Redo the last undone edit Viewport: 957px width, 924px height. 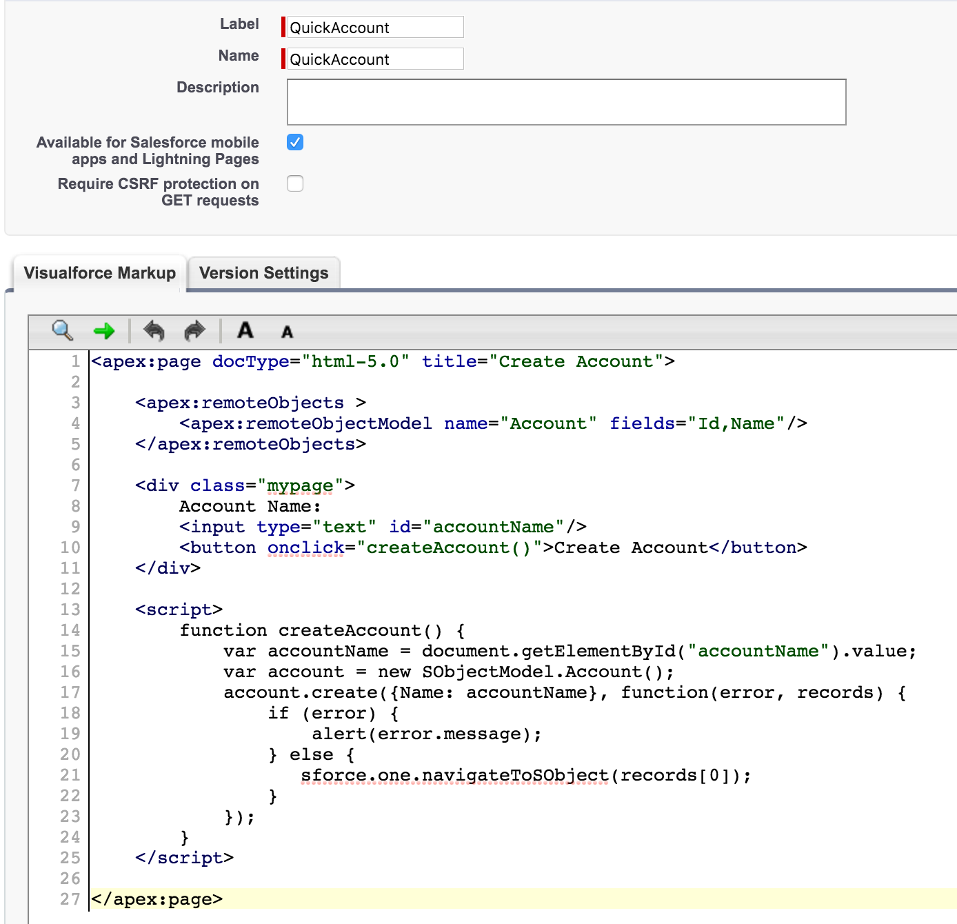195,332
